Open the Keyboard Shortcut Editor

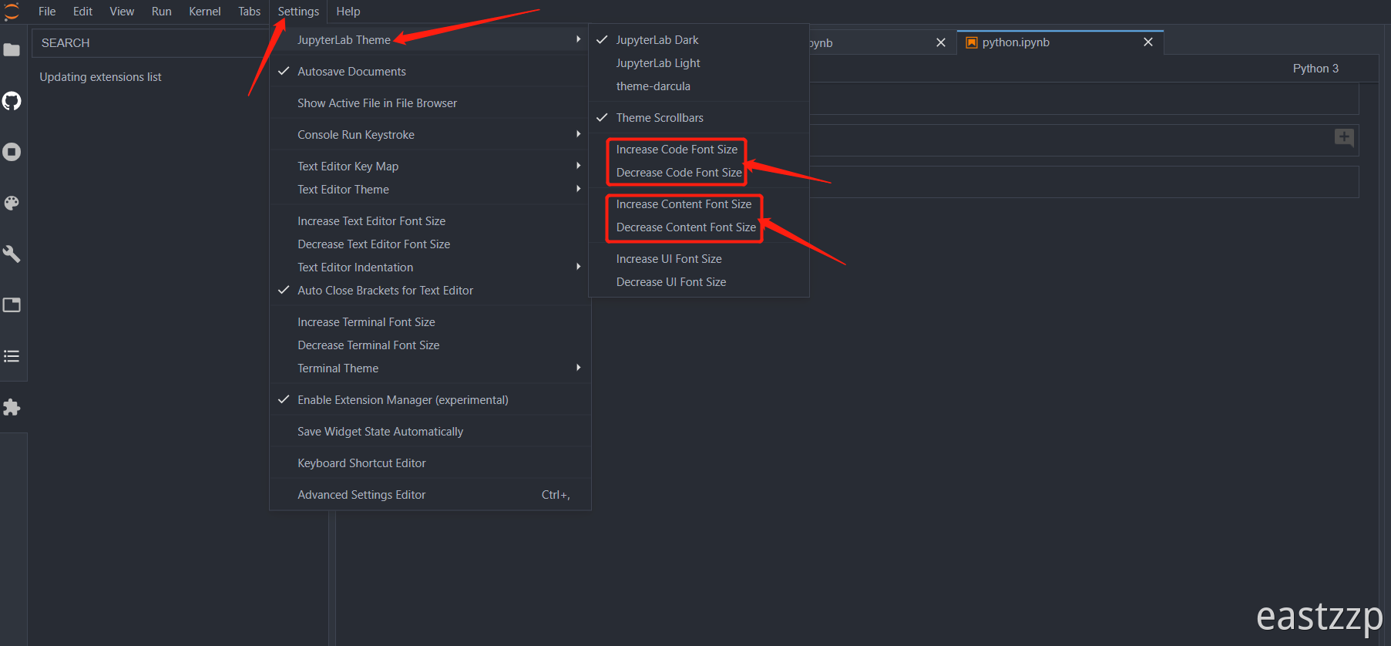click(430, 463)
